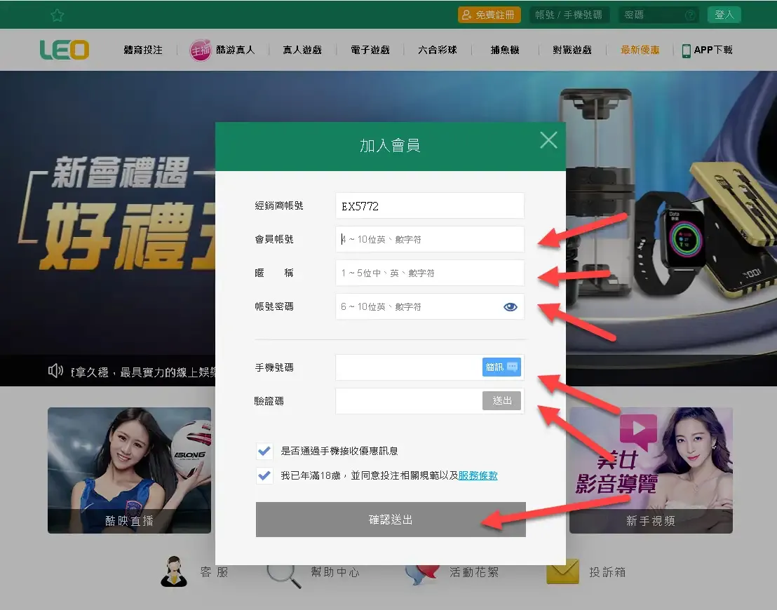The width and height of the screenshot is (777, 610).
Task: Click the 免費註冊 button
Action: [x=489, y=15]
